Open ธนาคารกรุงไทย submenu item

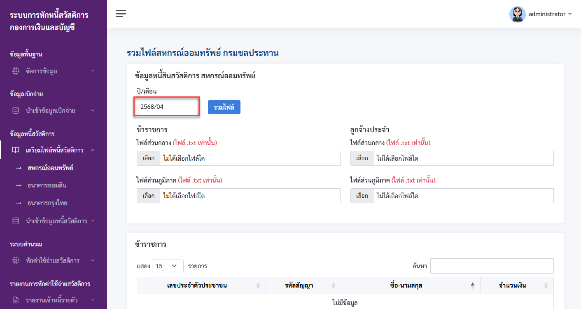click(x=47, y=203)
